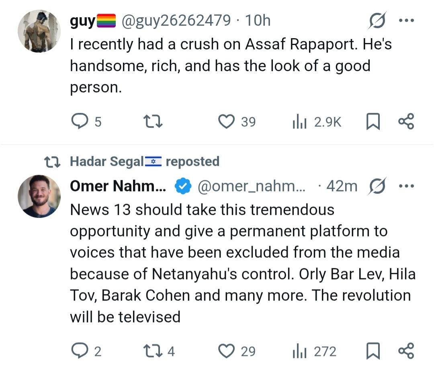Share guy's tweet about Assaf Rapaport
This screenshot has width=434, height=372.
pyautogui.click(x=406, y=121)
